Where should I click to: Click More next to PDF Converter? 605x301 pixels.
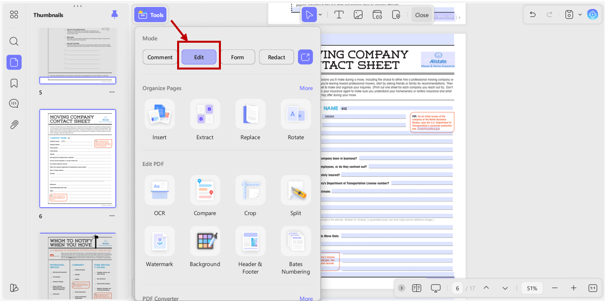306,299
